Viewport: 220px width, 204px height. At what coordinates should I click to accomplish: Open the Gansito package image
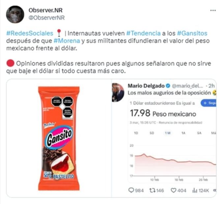(x=59, y=138)
